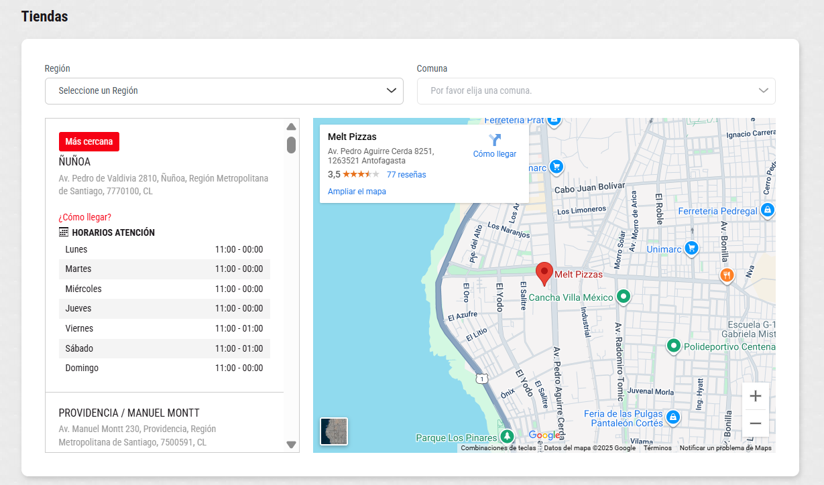This screenshot has width=824, height=485.
Task: Click Ampliar el mapa link
Action: [357, 192]
